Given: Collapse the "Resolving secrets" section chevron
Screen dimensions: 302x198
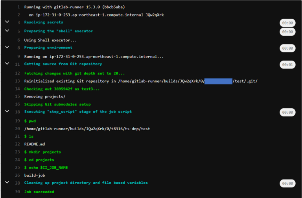Looking at the screenshot, I should point(7,22).
